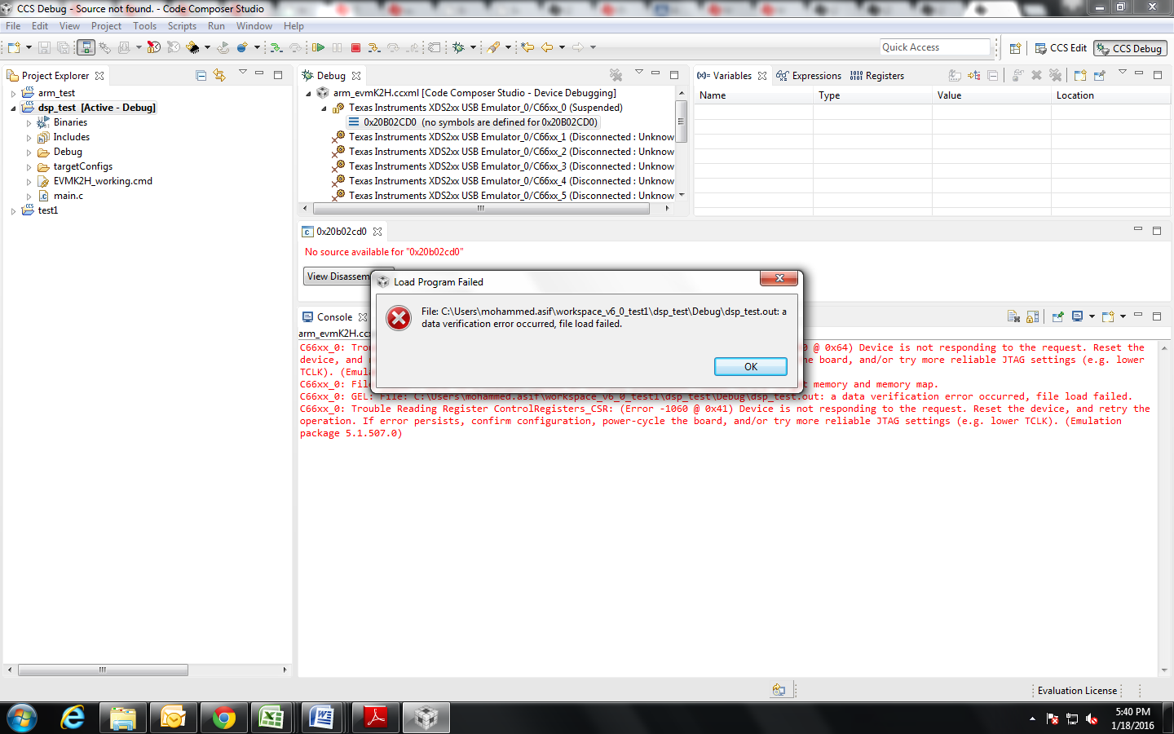This screenshot has height=734, width=1174.
Task: Switch to the Registers tab
Action: (x=877, y=76)
